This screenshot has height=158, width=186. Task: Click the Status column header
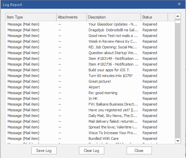click(154, 17)
